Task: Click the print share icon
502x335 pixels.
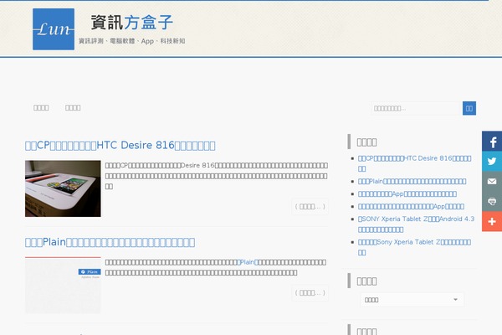Action: click(492, 201)
